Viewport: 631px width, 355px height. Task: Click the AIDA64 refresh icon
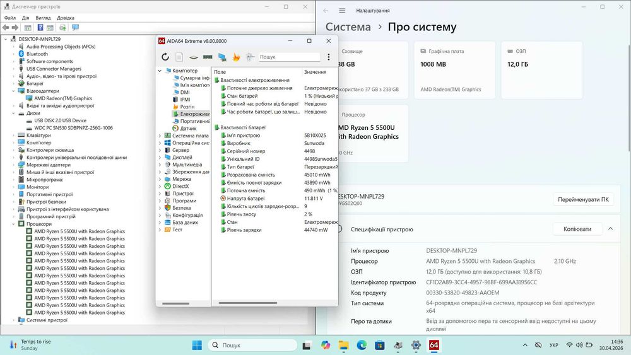(165, 57)
